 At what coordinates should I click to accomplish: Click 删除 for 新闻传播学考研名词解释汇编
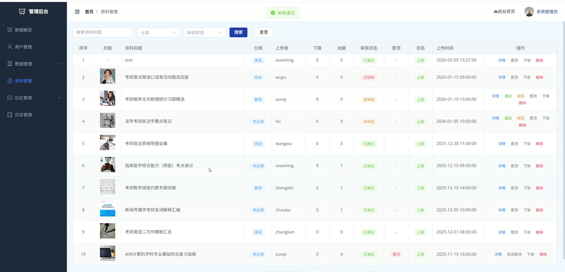click(x=539, y=210)
